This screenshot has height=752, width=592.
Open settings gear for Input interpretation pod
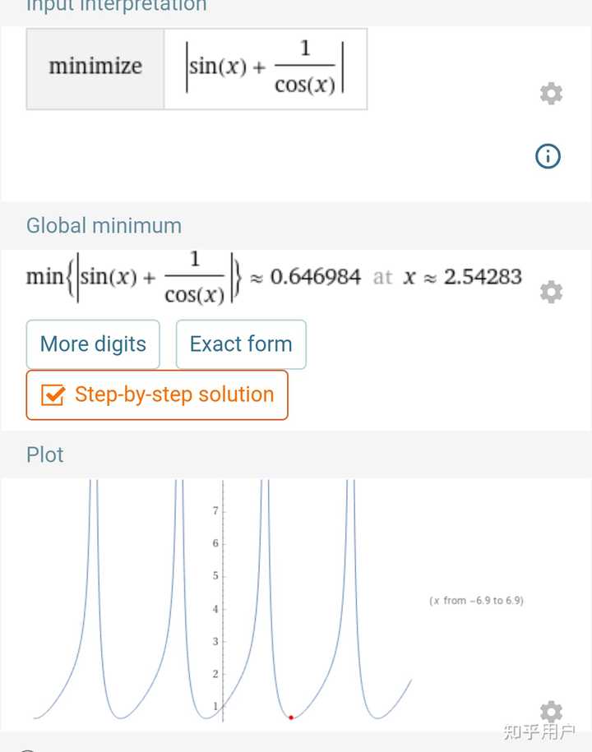pyautogui.click(x=551, y=94)
